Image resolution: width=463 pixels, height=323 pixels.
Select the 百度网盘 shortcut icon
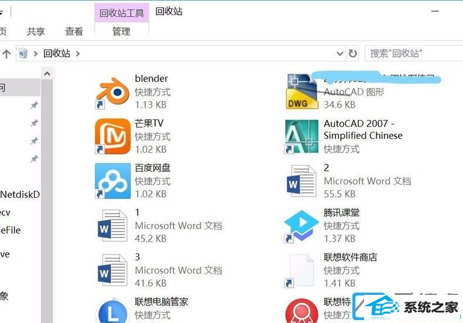112,181
